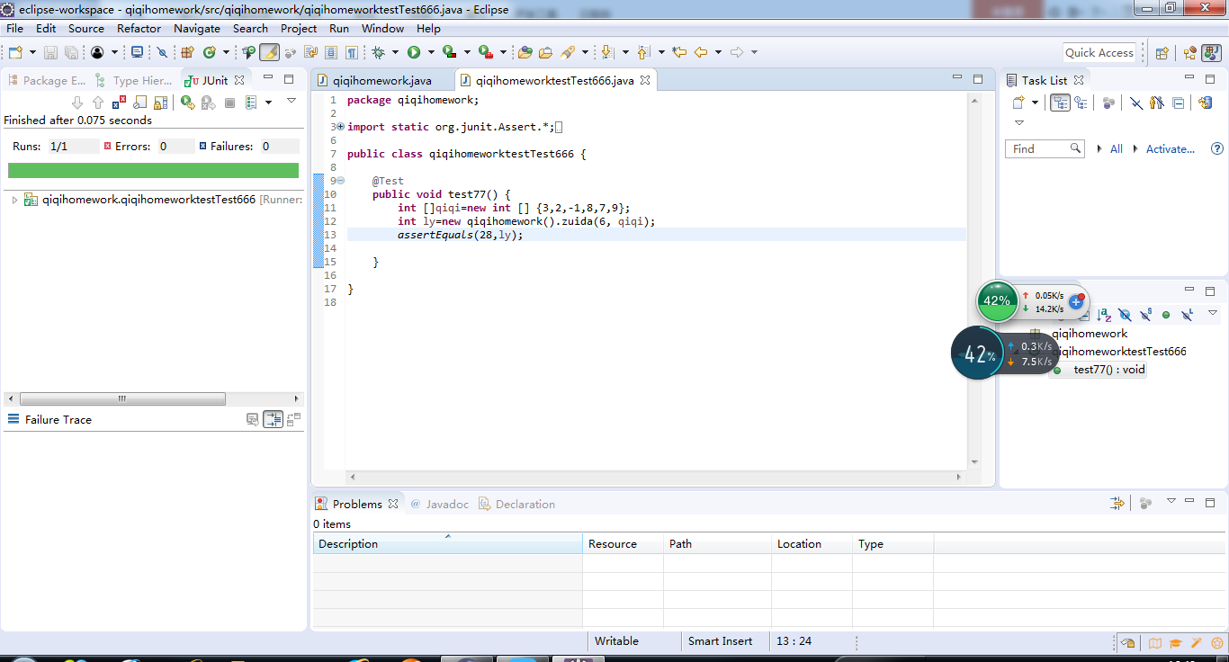Click the Save All toolbar icon

70,52
